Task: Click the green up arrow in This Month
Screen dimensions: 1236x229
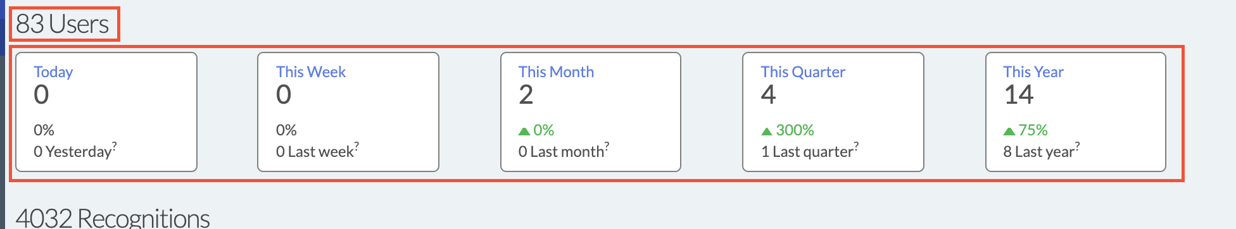Action: point(524,131)
